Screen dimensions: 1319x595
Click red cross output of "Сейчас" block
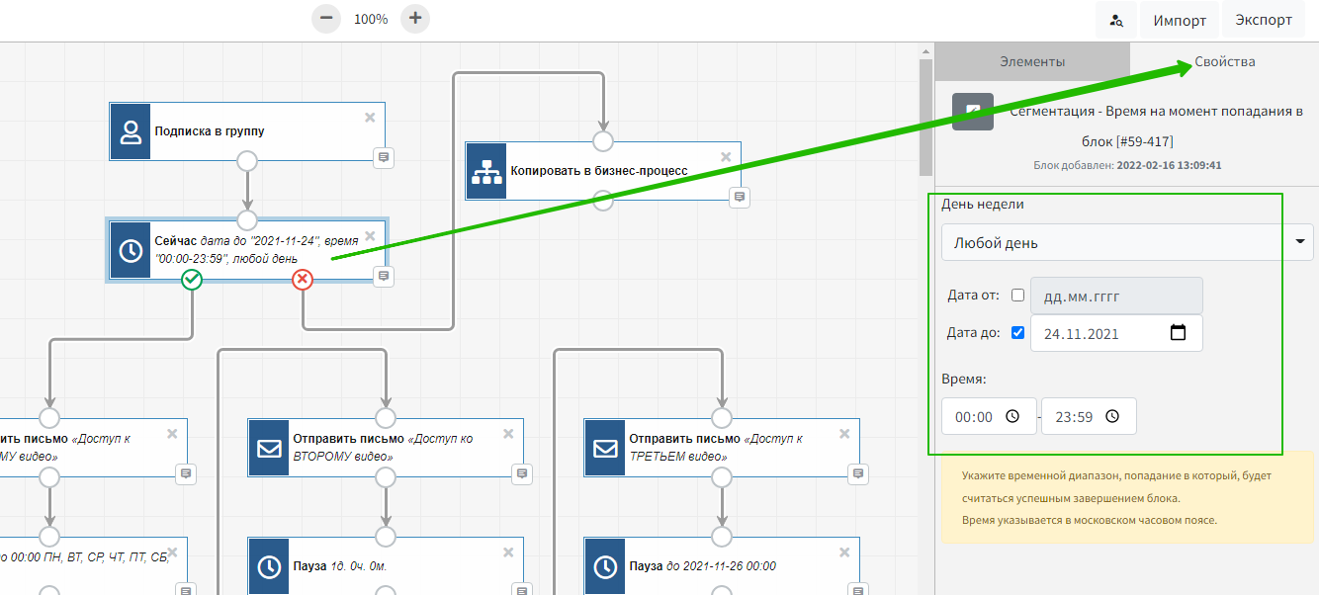(x=303, y=281)
